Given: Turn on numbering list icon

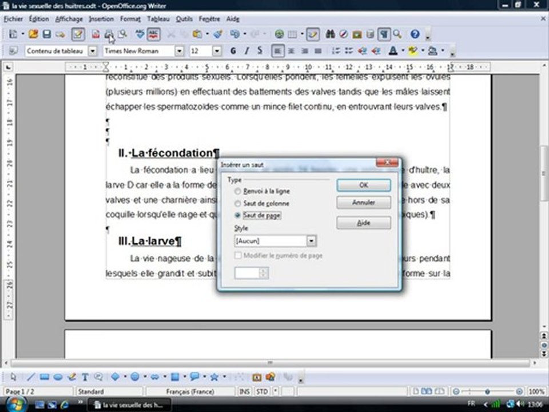Looking at the screenshot, I should coord(336,51).
